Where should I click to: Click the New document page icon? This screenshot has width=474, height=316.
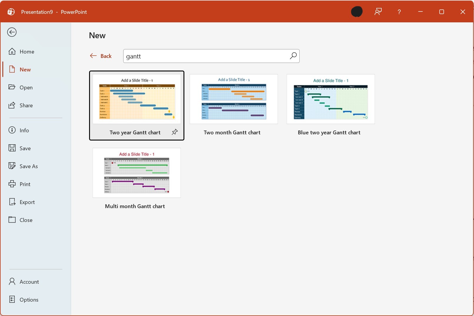(12, 69)
